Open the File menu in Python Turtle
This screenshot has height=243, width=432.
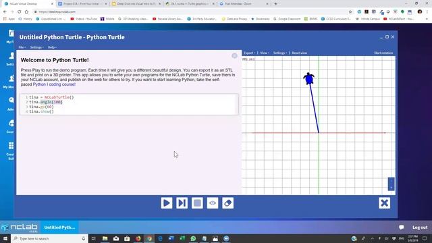click(22, 47)
